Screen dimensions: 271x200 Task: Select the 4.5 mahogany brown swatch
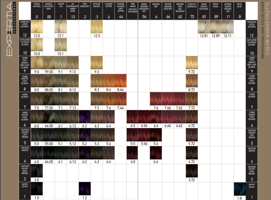tap(132, 153)
